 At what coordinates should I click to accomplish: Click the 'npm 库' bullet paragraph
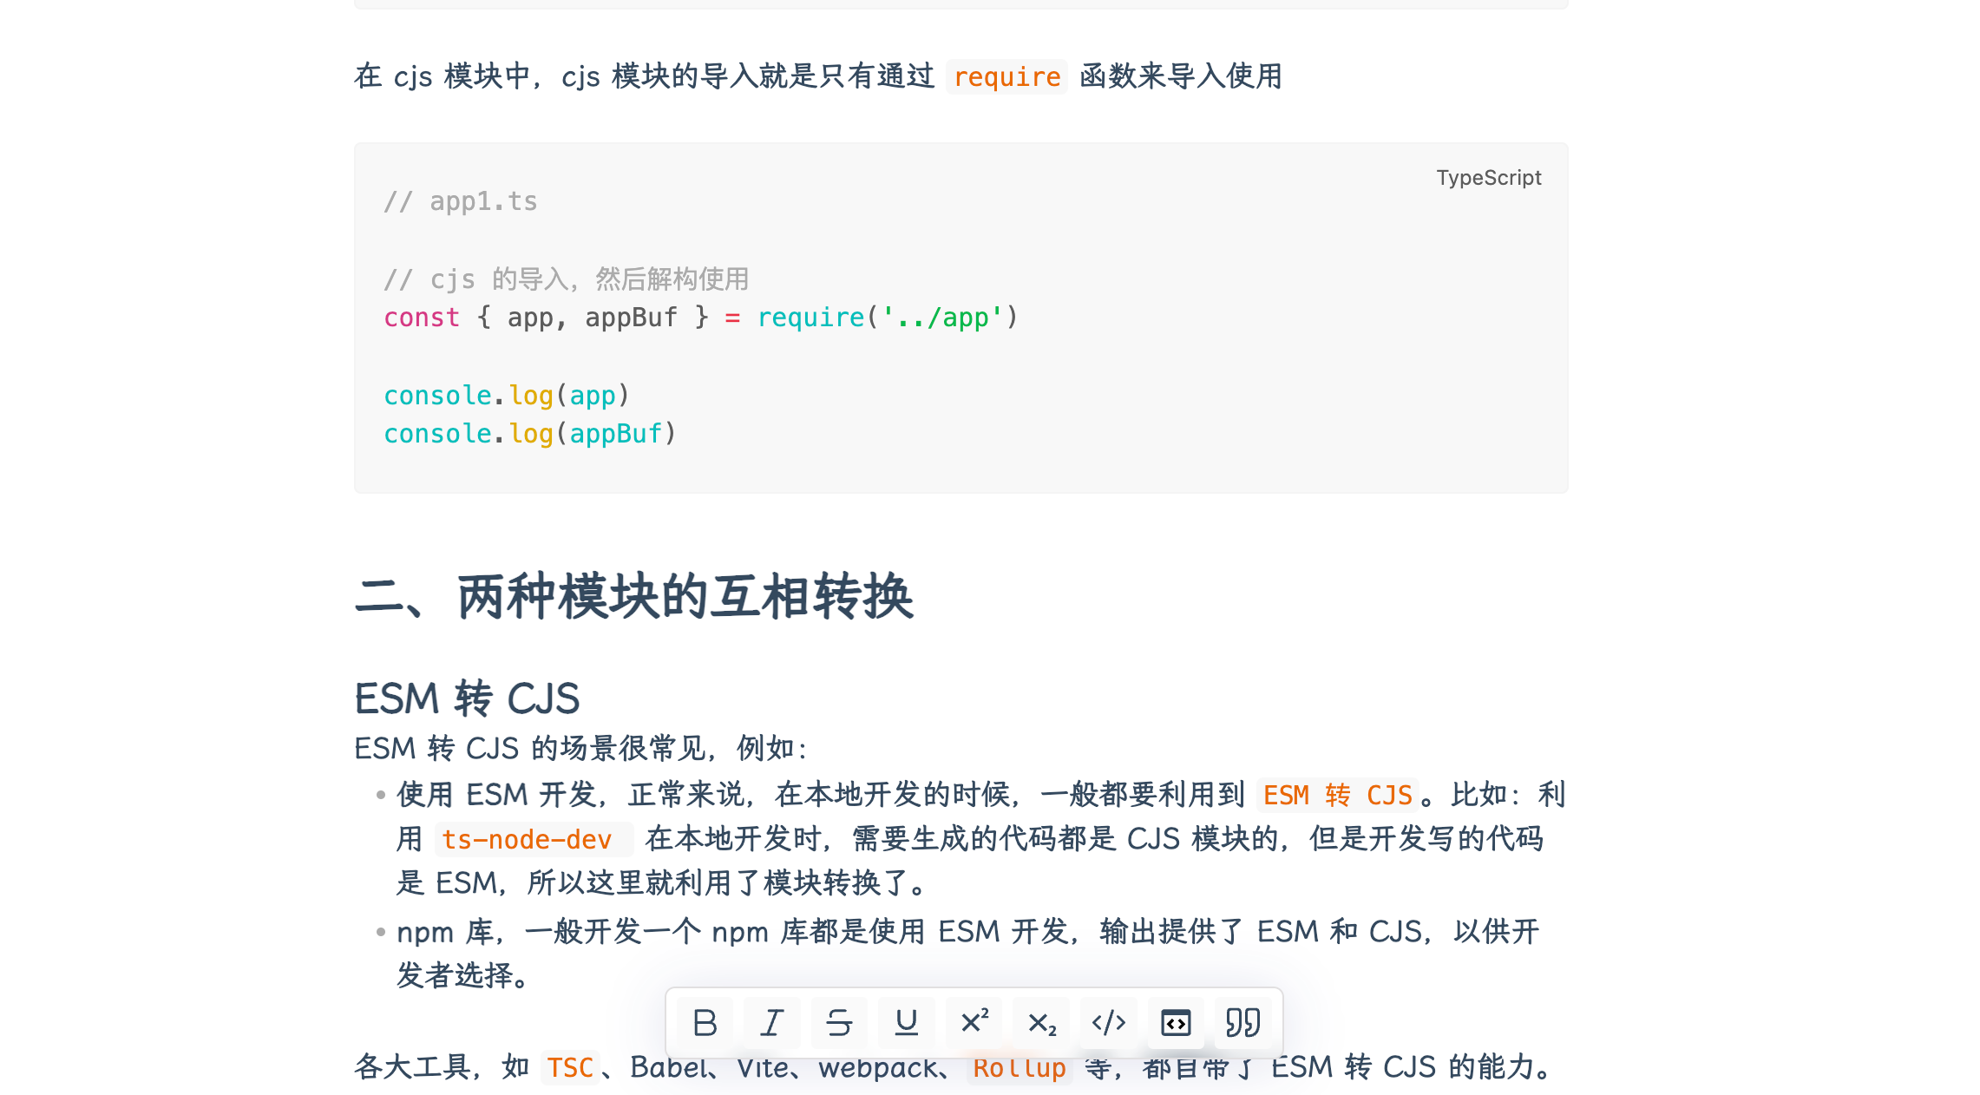967,954
